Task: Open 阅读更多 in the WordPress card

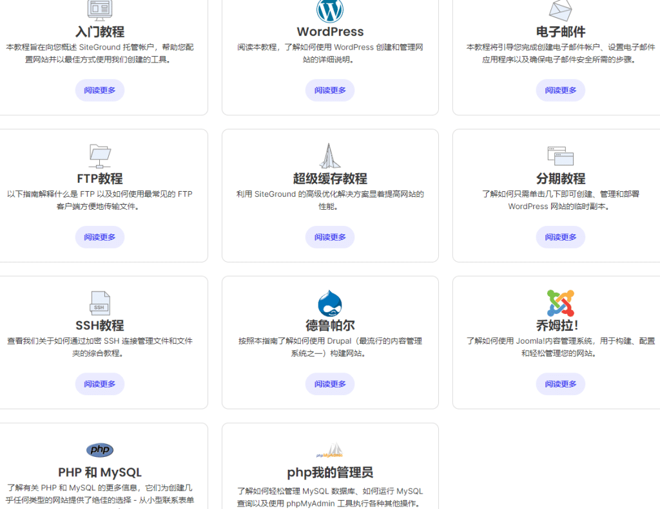Action: (330, 91)
